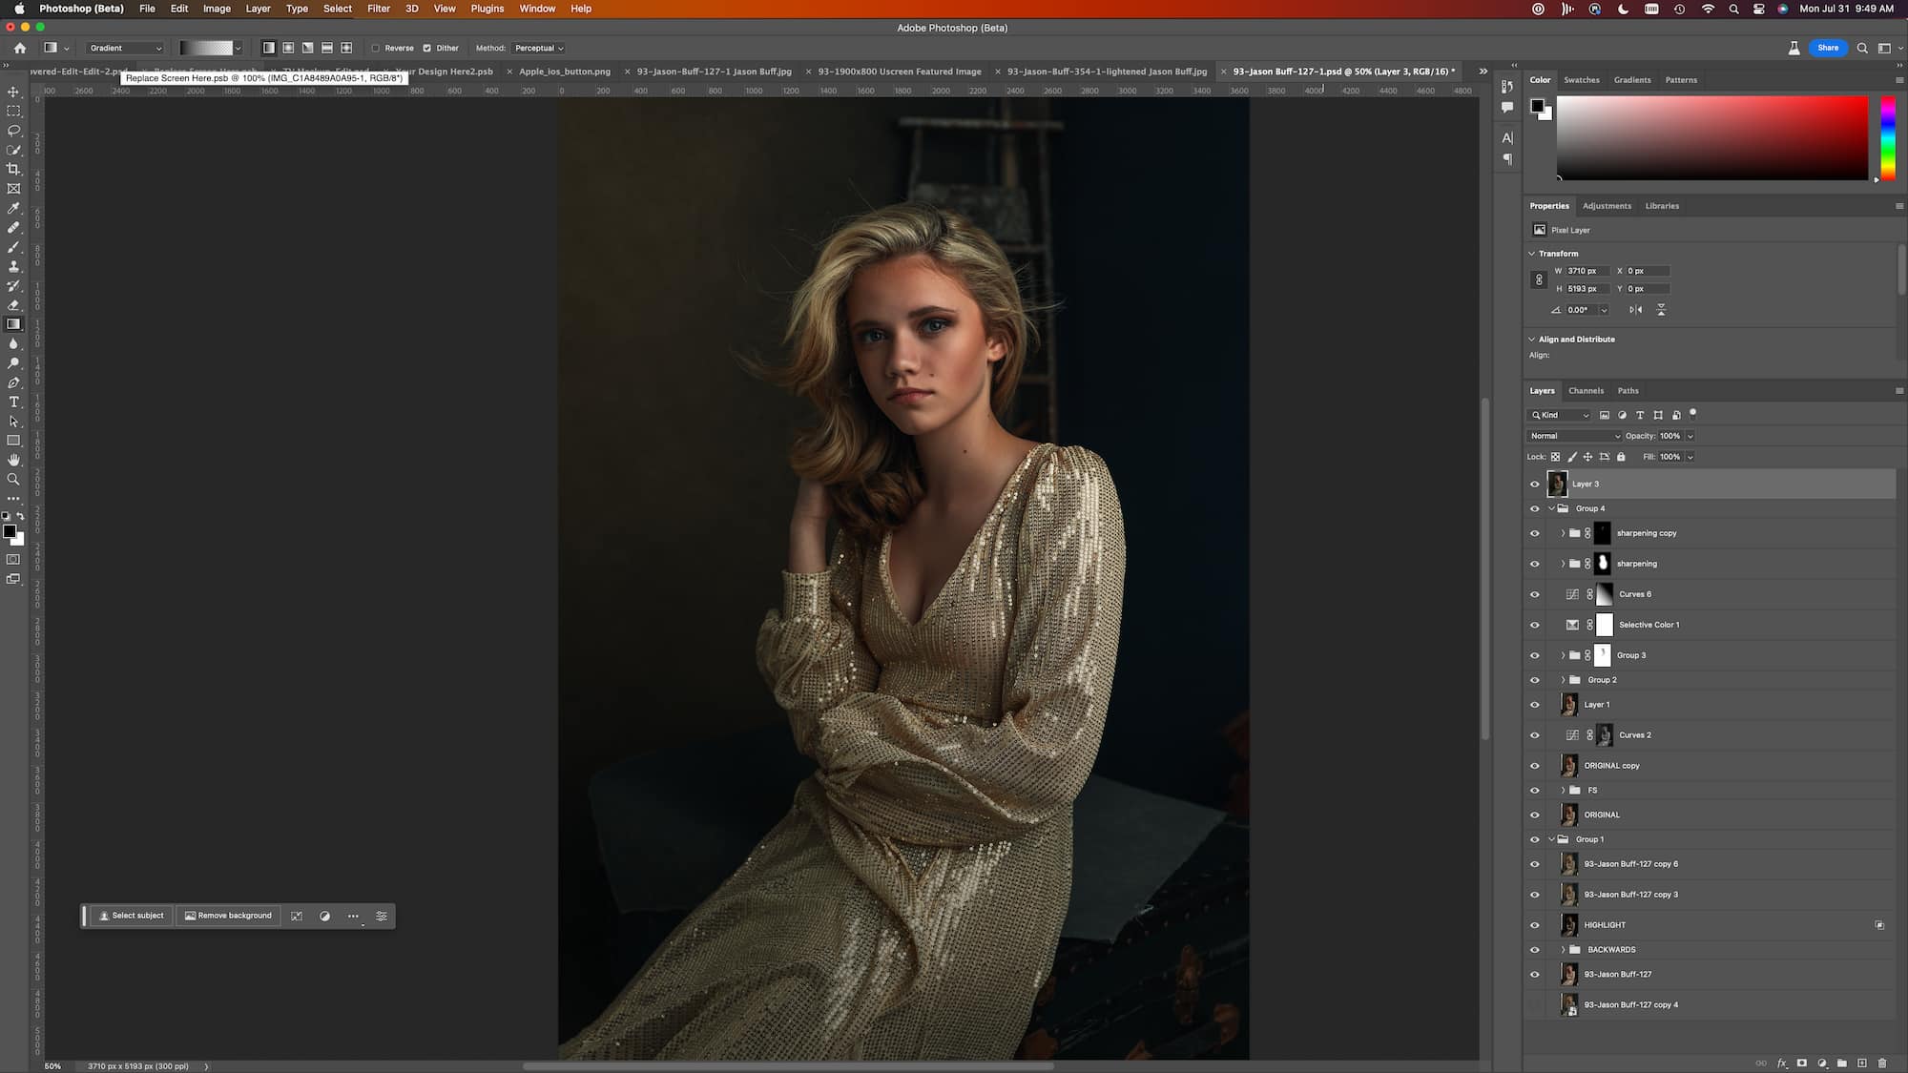Select the Horizontal Type tool

click(13, 402)
